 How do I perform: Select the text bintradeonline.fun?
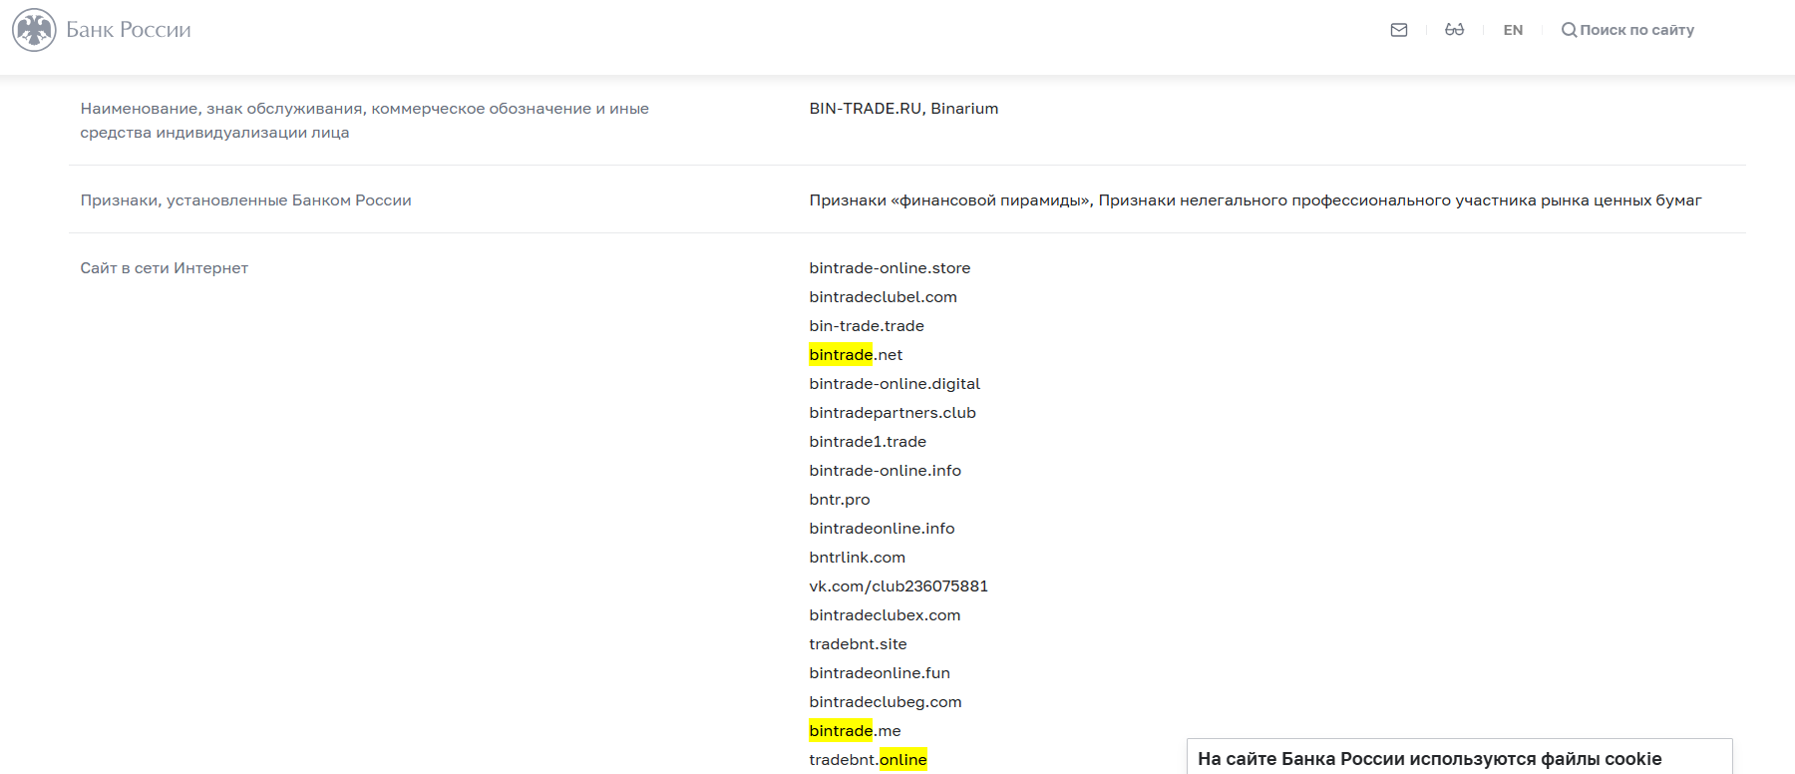click(x=880, y=673)
